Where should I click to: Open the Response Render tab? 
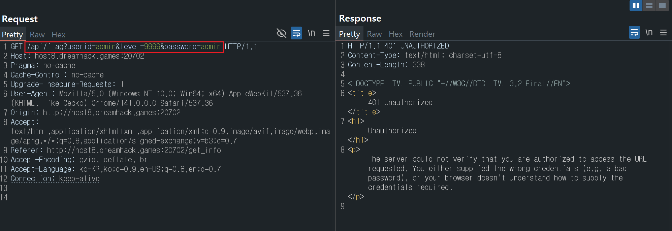tap(422, 34)
